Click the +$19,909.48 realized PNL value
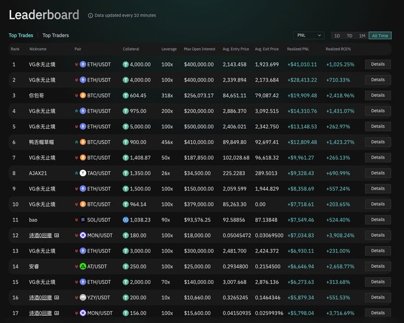Viewport: 404px width, 323px height. [x=302, y=96]
